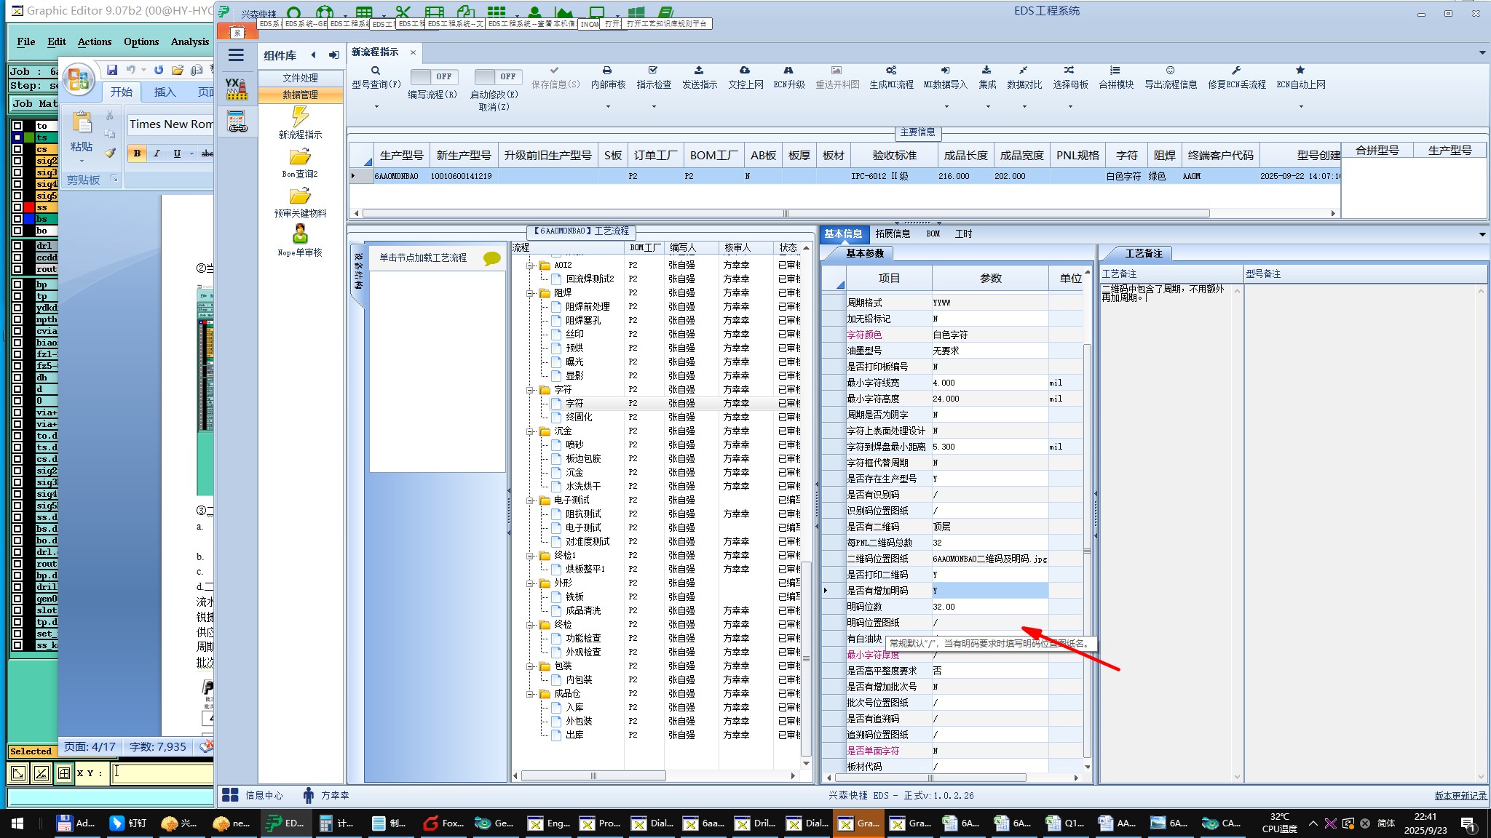Image resolution: width=1491 pixels, height=838 pixels.
Task: Toggle the 编写流程 OFF switch
Action: click(433, 76)
